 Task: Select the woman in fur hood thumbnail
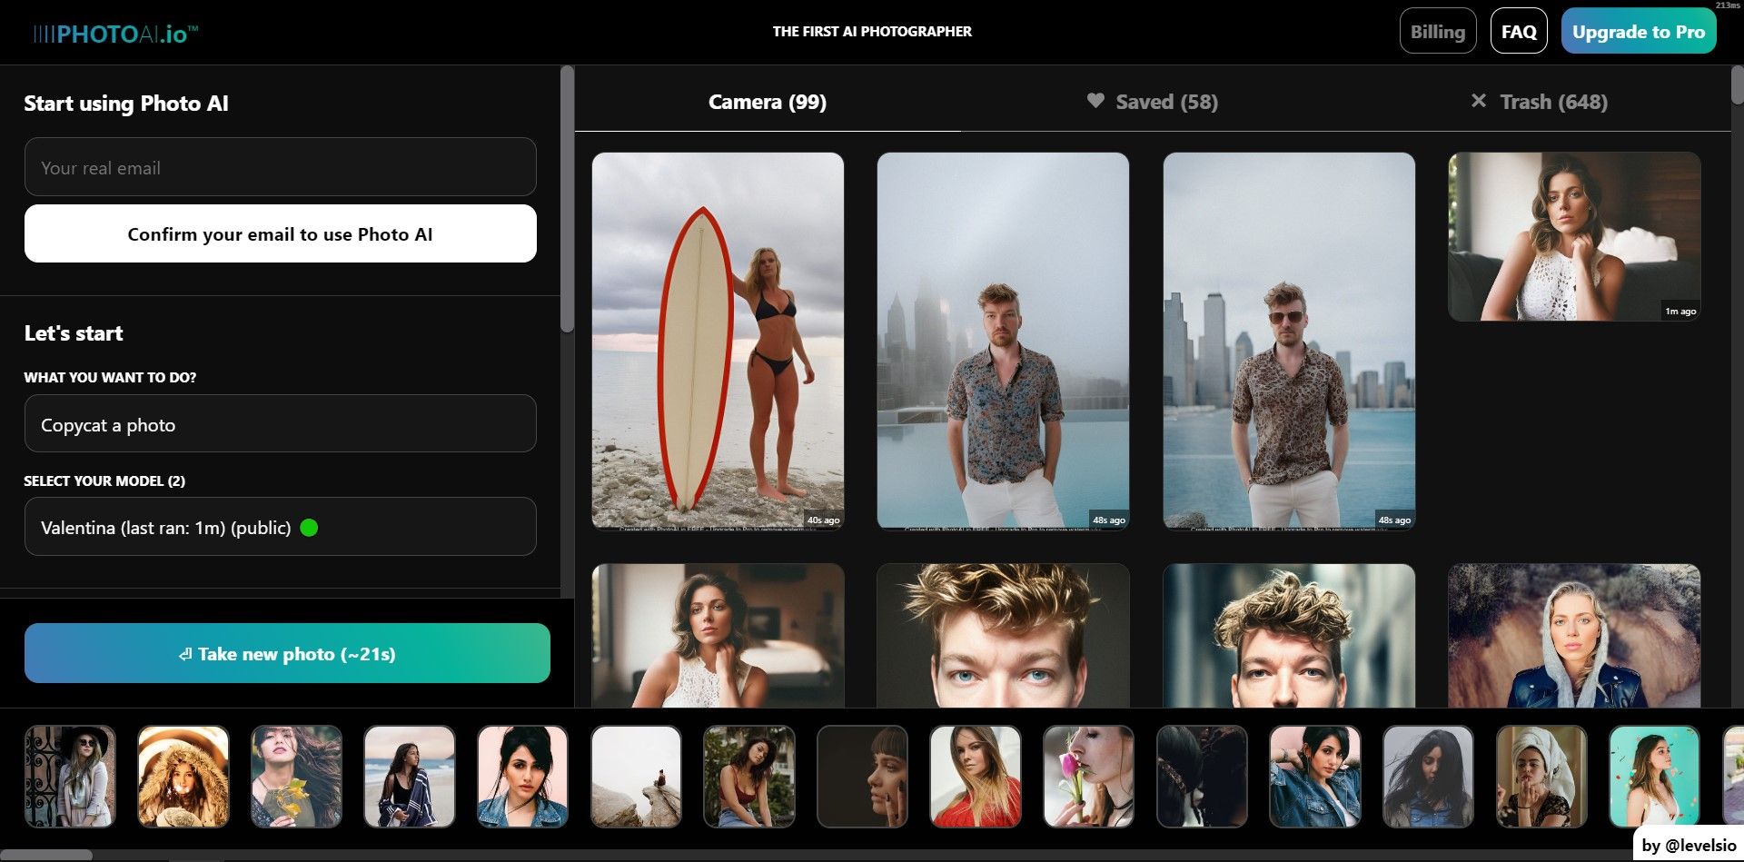tap(183, 776)
